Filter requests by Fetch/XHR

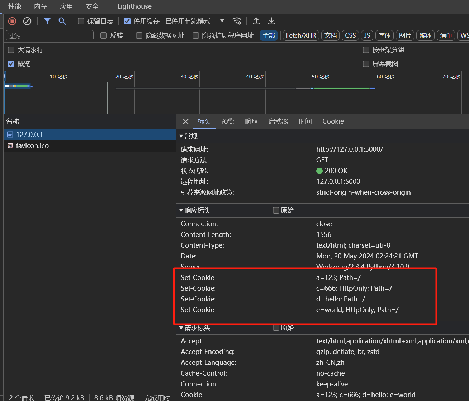coord(301,35)
